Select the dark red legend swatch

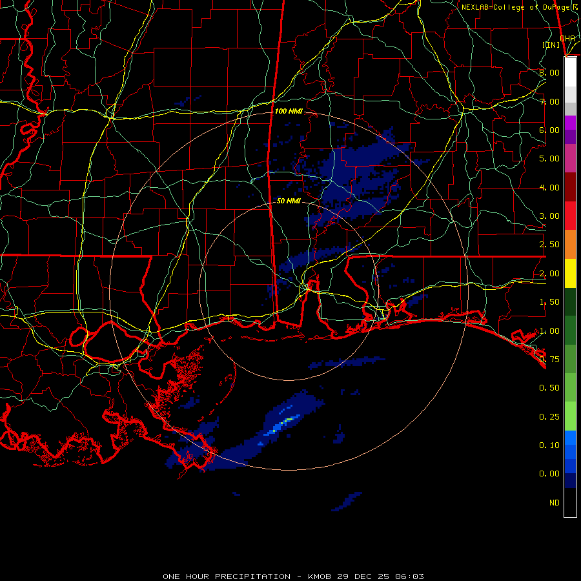pyautogui.click(x=570, y=187)
